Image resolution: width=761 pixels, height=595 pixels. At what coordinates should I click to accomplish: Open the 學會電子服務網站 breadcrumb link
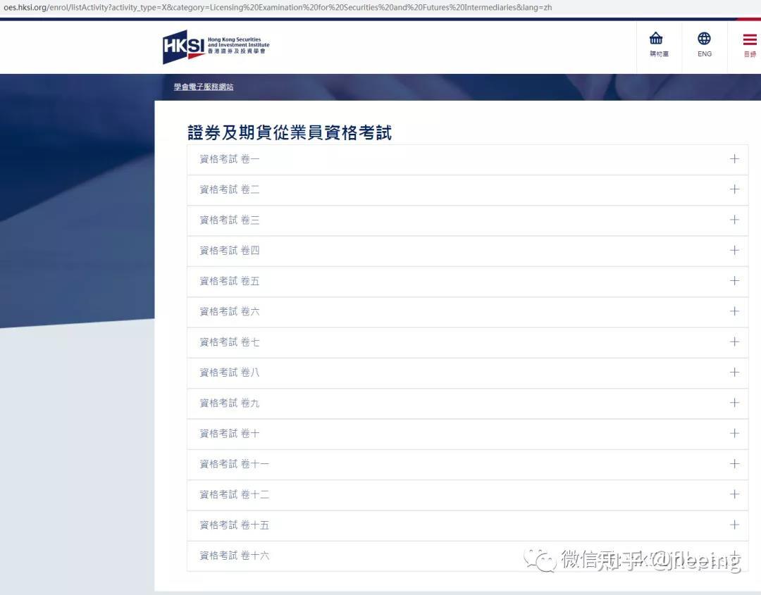pyautogui.click(x=204, y=87)
